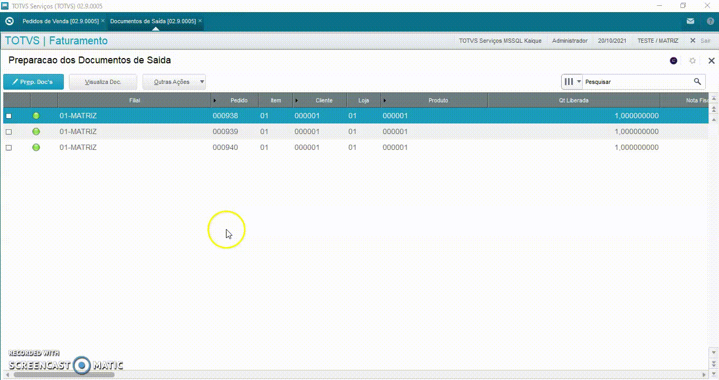Screen dimensions: 719x380
Task: Click Cliente 000001 in the Pedido 000938 row
Action: pos(307,116)
